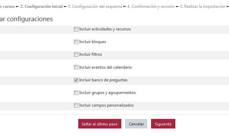
Task: Select step 3. Configuración del esquema
Action: (x=95, y=6)
